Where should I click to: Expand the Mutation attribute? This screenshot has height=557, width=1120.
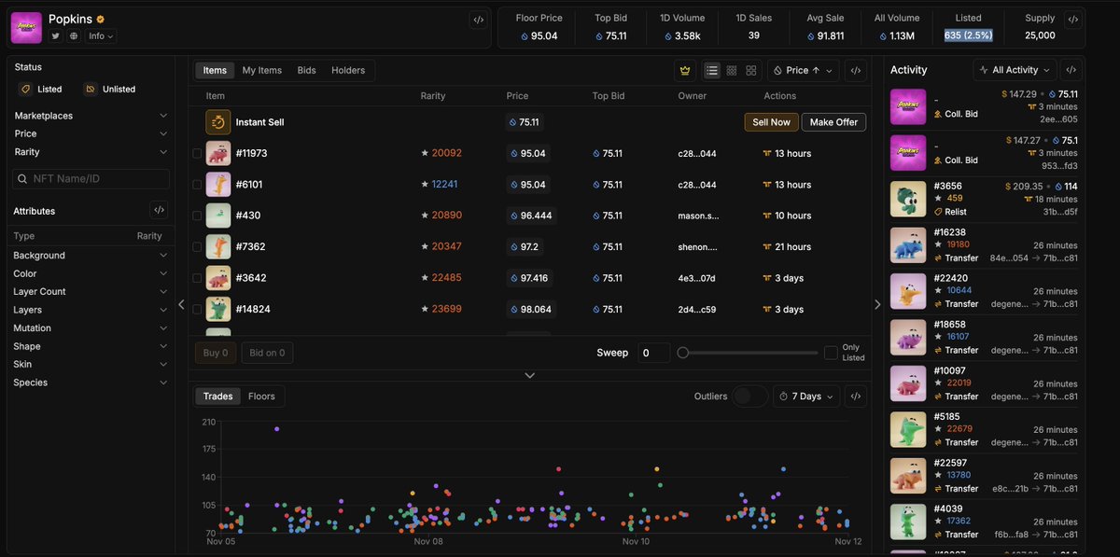[x=91, y=327]
